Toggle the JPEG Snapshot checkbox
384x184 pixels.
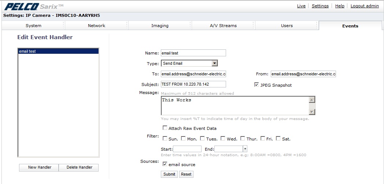[x=256, y=85]
